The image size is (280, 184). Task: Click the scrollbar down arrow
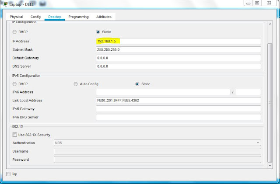click(x=270, y=166)
